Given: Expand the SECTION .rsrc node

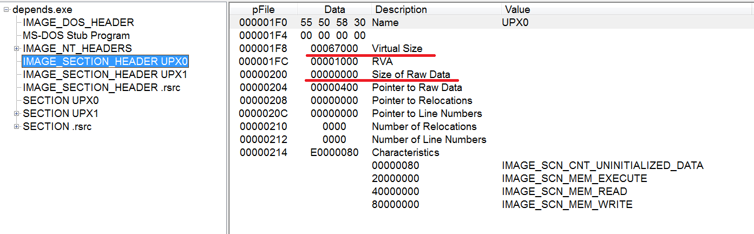Looking at the screenshot, I should pos(17,127).
